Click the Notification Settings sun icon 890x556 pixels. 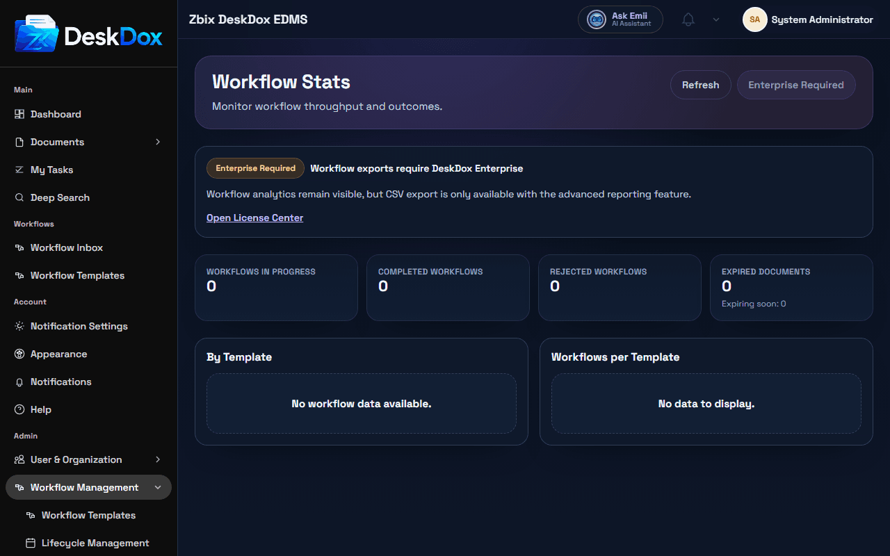pos(19,326)
